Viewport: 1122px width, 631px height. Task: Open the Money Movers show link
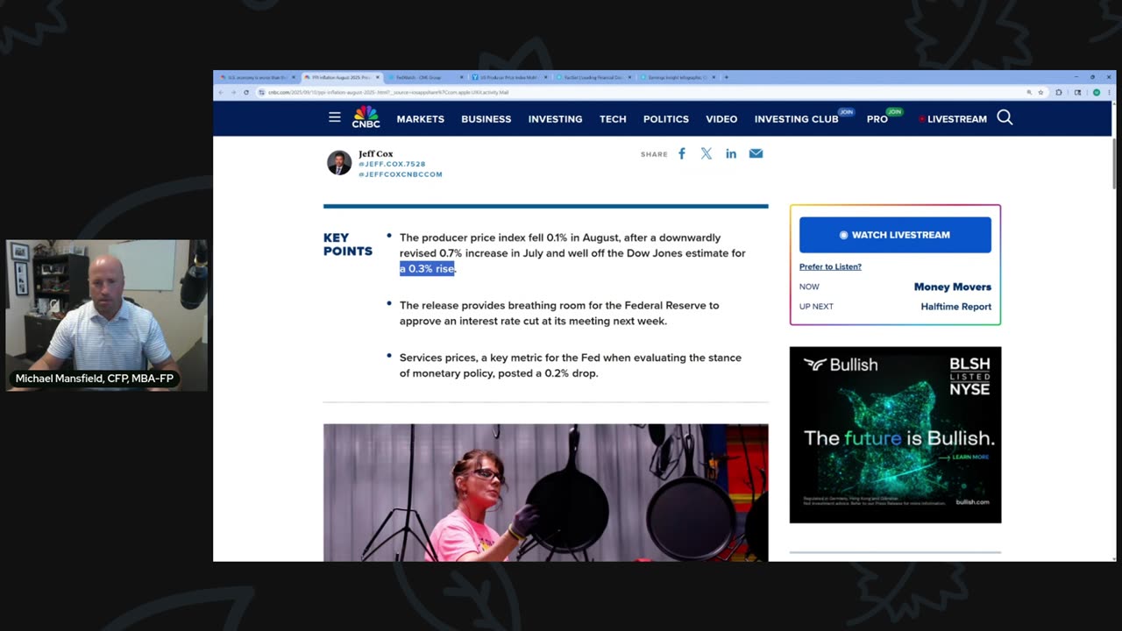tap(953, 287)
